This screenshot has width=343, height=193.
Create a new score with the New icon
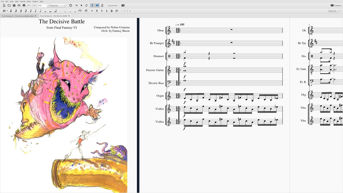(4, 5)
